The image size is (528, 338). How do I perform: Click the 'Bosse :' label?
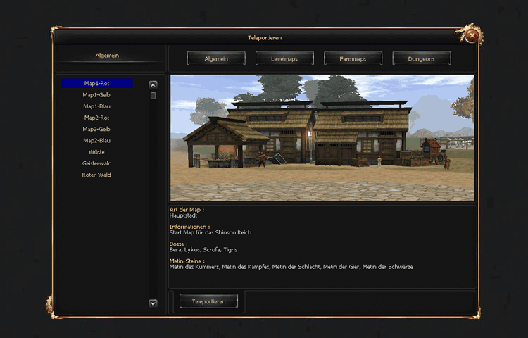click(179, 244)
